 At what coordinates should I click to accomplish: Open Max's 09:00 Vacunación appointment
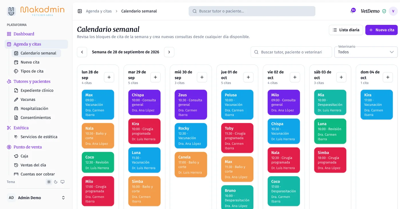click(x=98, y=105)
